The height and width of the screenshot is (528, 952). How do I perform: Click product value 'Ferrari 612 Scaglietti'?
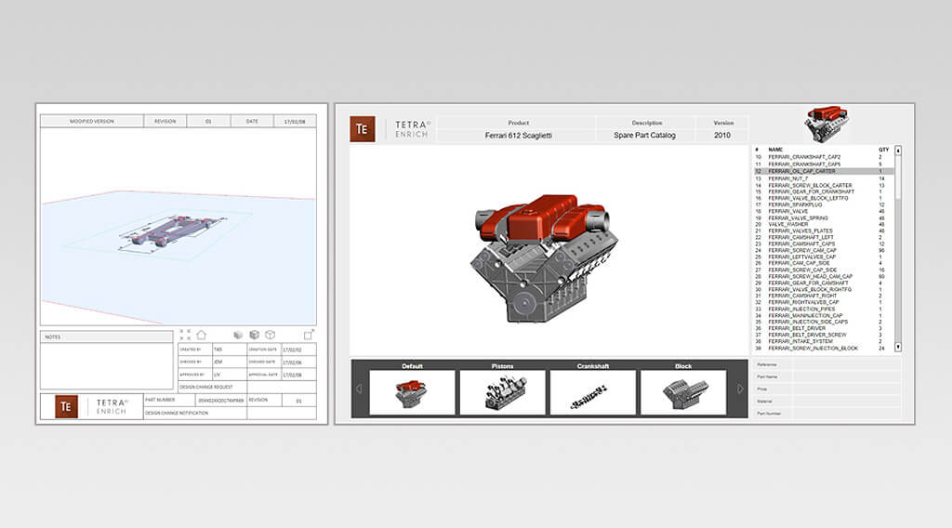coord(519,136)
